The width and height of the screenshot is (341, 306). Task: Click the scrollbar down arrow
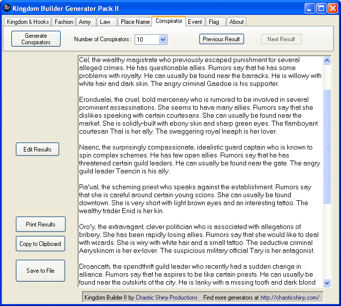(327, 283)
